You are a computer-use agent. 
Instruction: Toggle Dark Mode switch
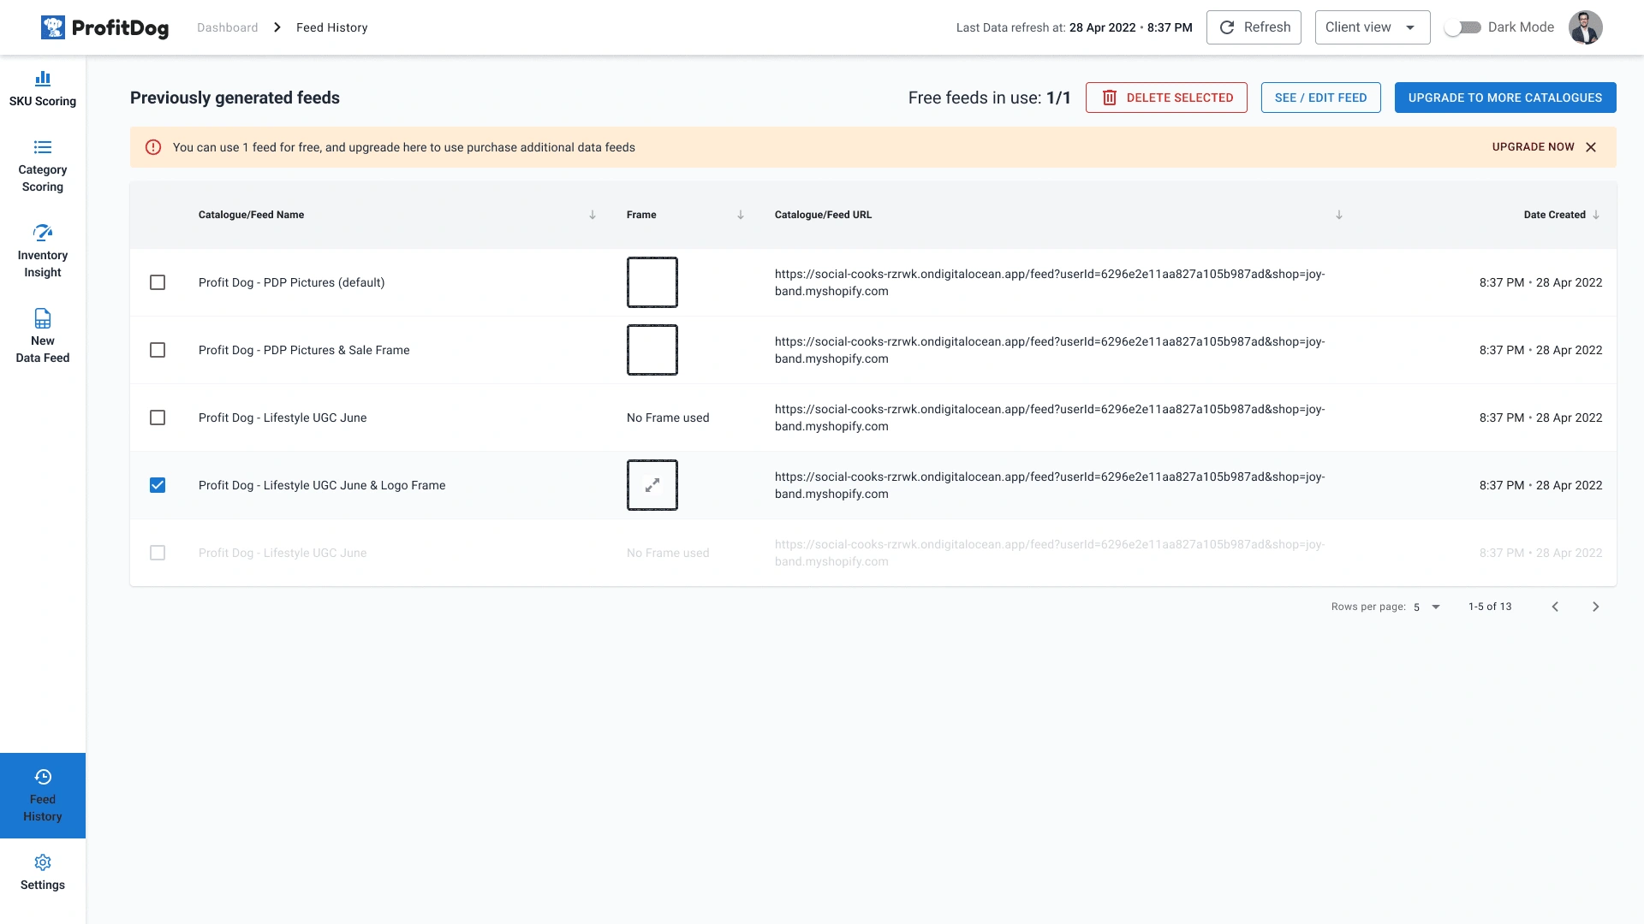pos(1462,27)
